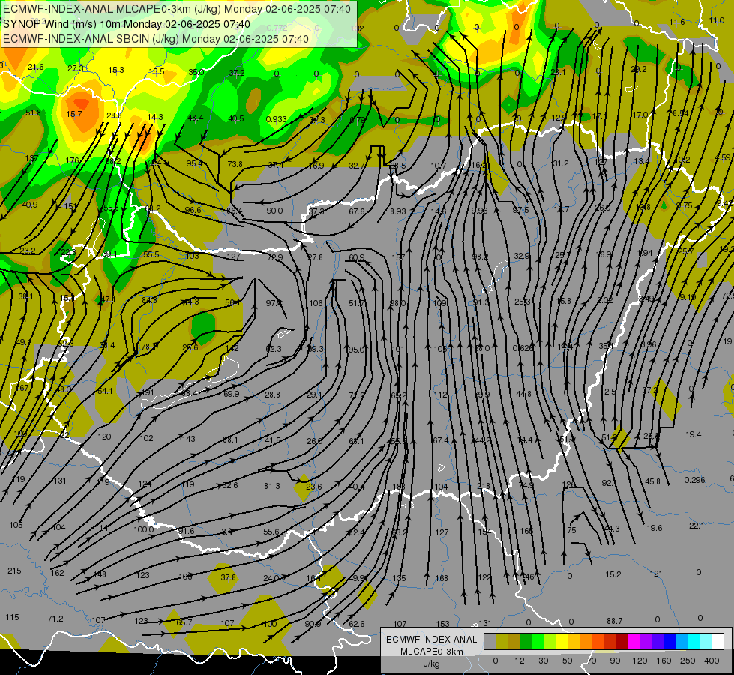Click the map value '48.4'

[196, 118]
